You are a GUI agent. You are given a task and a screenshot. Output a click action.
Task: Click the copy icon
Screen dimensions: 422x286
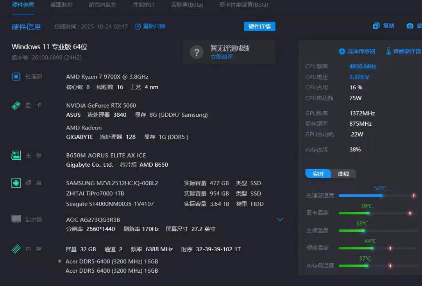pos(376,25)
